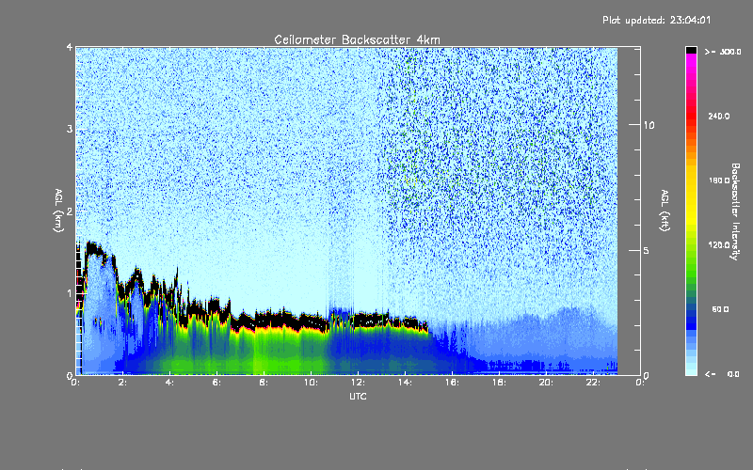Screen dimensions: 753x470
Task: Click the black cloud-base peak near 1 UTC
Action: 94,248
